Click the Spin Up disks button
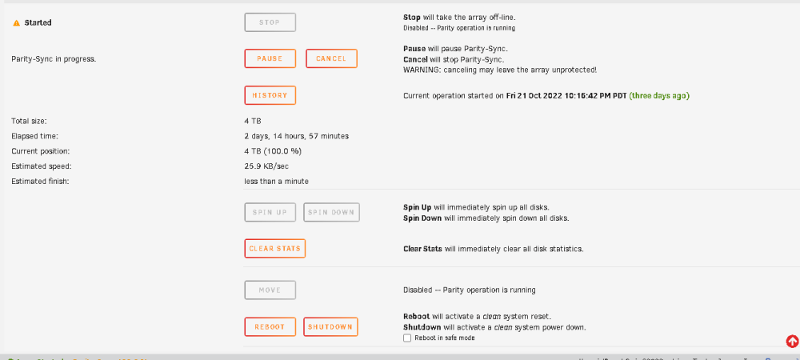Viewport: 800px width, 360px height. [x=270, y=212]
